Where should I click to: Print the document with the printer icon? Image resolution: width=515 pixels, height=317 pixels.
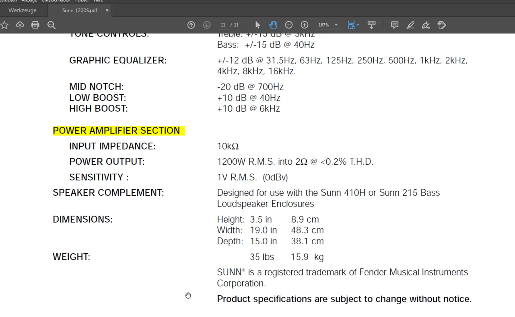pos(35,25)
